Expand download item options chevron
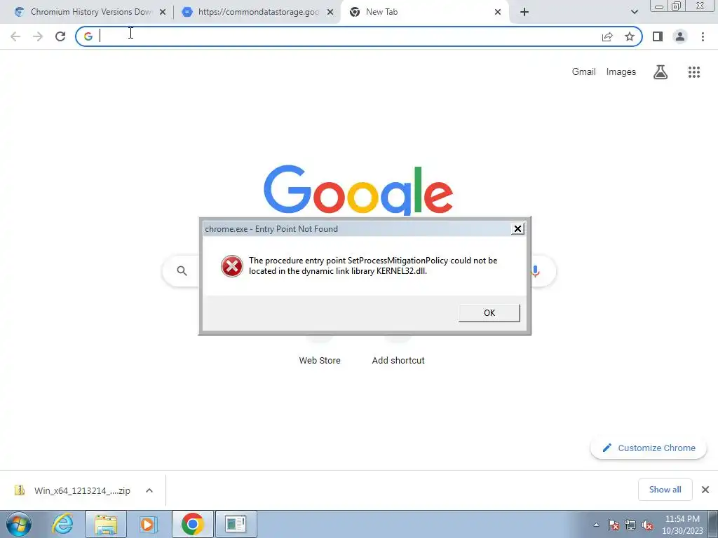Screen dimensions: 718x538 [149, 490]
